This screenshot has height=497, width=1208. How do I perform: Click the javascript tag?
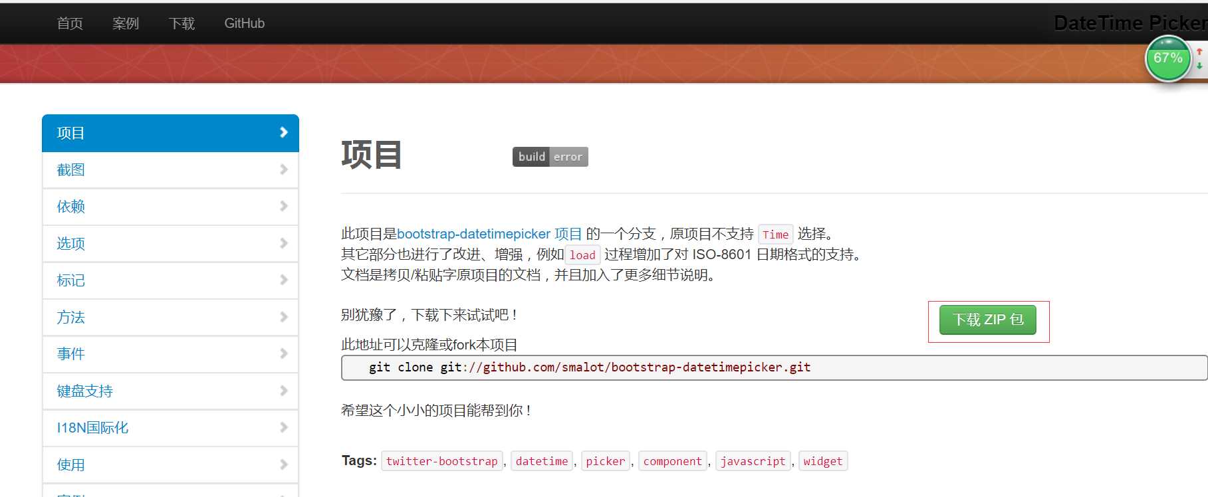tap(753, 461)
